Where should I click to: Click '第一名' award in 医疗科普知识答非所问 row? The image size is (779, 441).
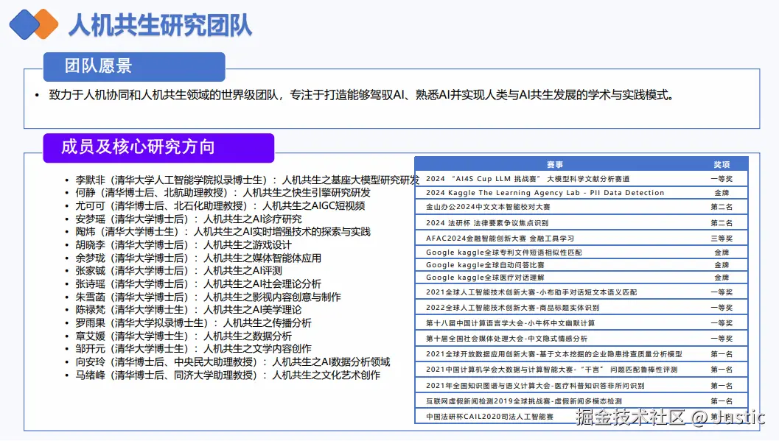point(722,386)
